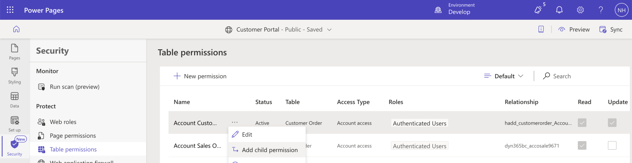Open the Set up workspace

coord(14,124)
